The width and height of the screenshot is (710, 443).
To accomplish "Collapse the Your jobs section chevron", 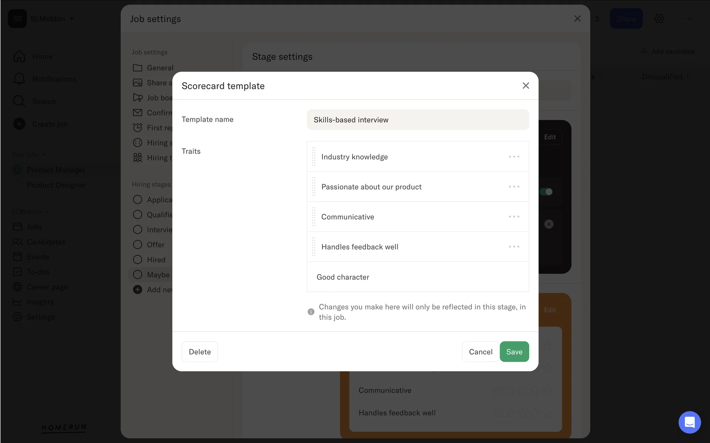I will (x=44, y=155).
